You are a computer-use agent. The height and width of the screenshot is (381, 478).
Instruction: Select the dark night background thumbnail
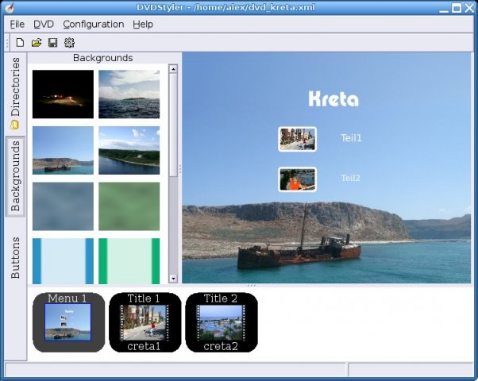coord(63,94)
